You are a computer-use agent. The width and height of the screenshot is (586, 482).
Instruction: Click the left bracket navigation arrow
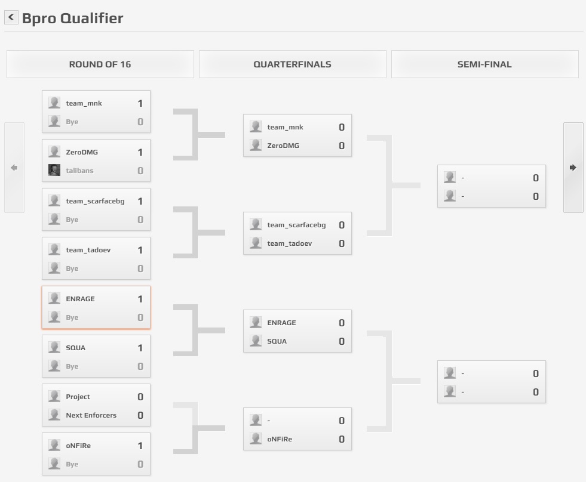pyautogui.click(x=14, y=168)
